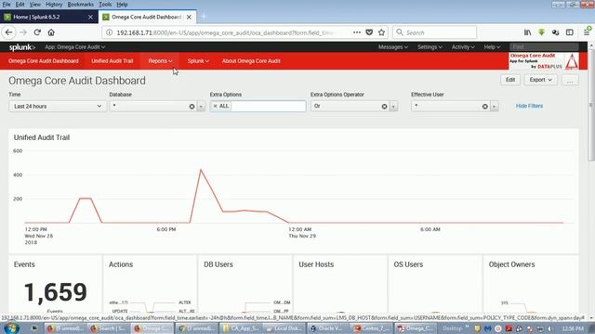Click the browser address bar URL
Image resolution: width=595 pixels, height=334 pixels.
click(225, 33)
